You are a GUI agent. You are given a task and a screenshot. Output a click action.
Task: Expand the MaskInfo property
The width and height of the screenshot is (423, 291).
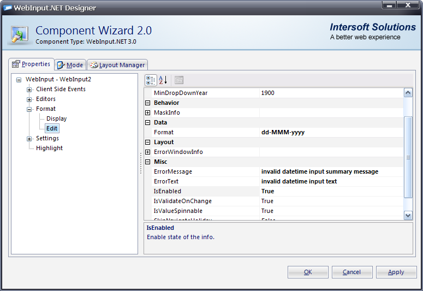point(147,113)
